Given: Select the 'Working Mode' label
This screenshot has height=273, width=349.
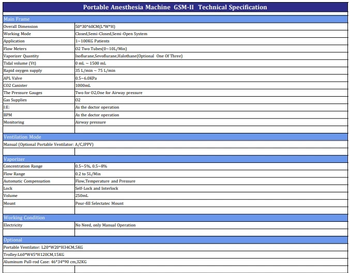Looking at the screenshot, I should (x=17, y=34).
